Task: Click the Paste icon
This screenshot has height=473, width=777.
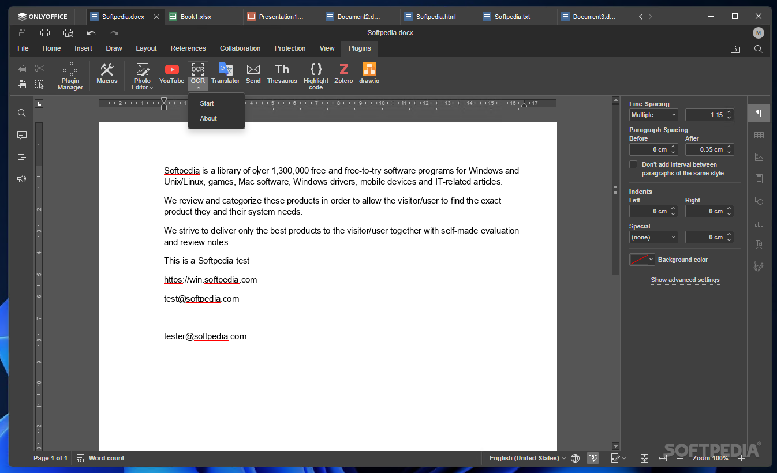Action: point(22,84)
